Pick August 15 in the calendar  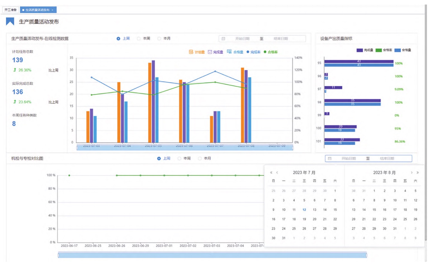[x=374, y=210]
